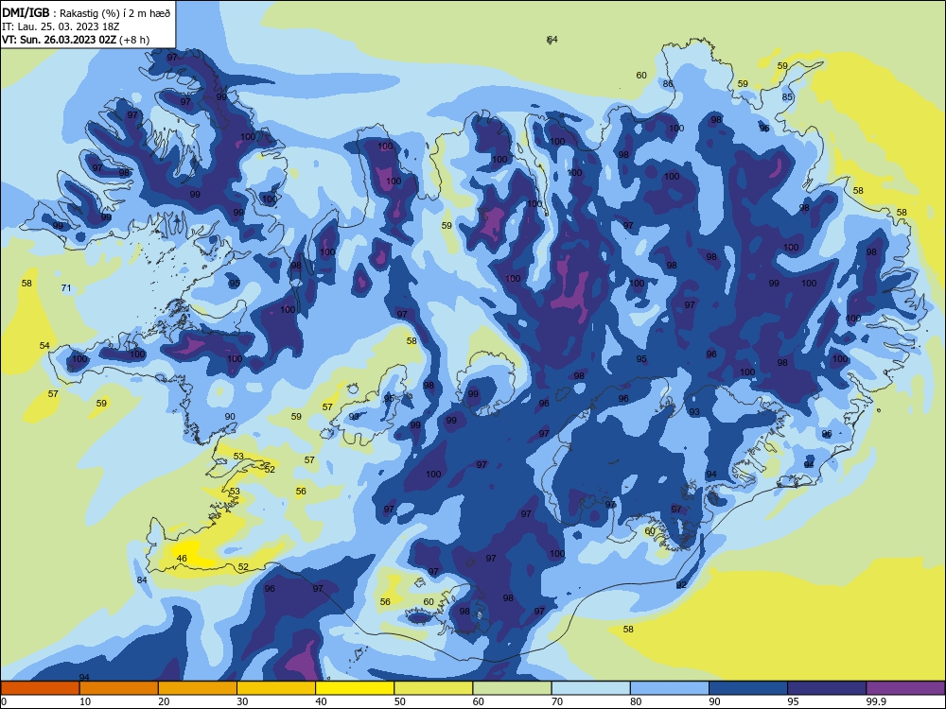Click the value 86 near northern coast
This screenshot has height=709, width=946.
[x=668, y=84]
